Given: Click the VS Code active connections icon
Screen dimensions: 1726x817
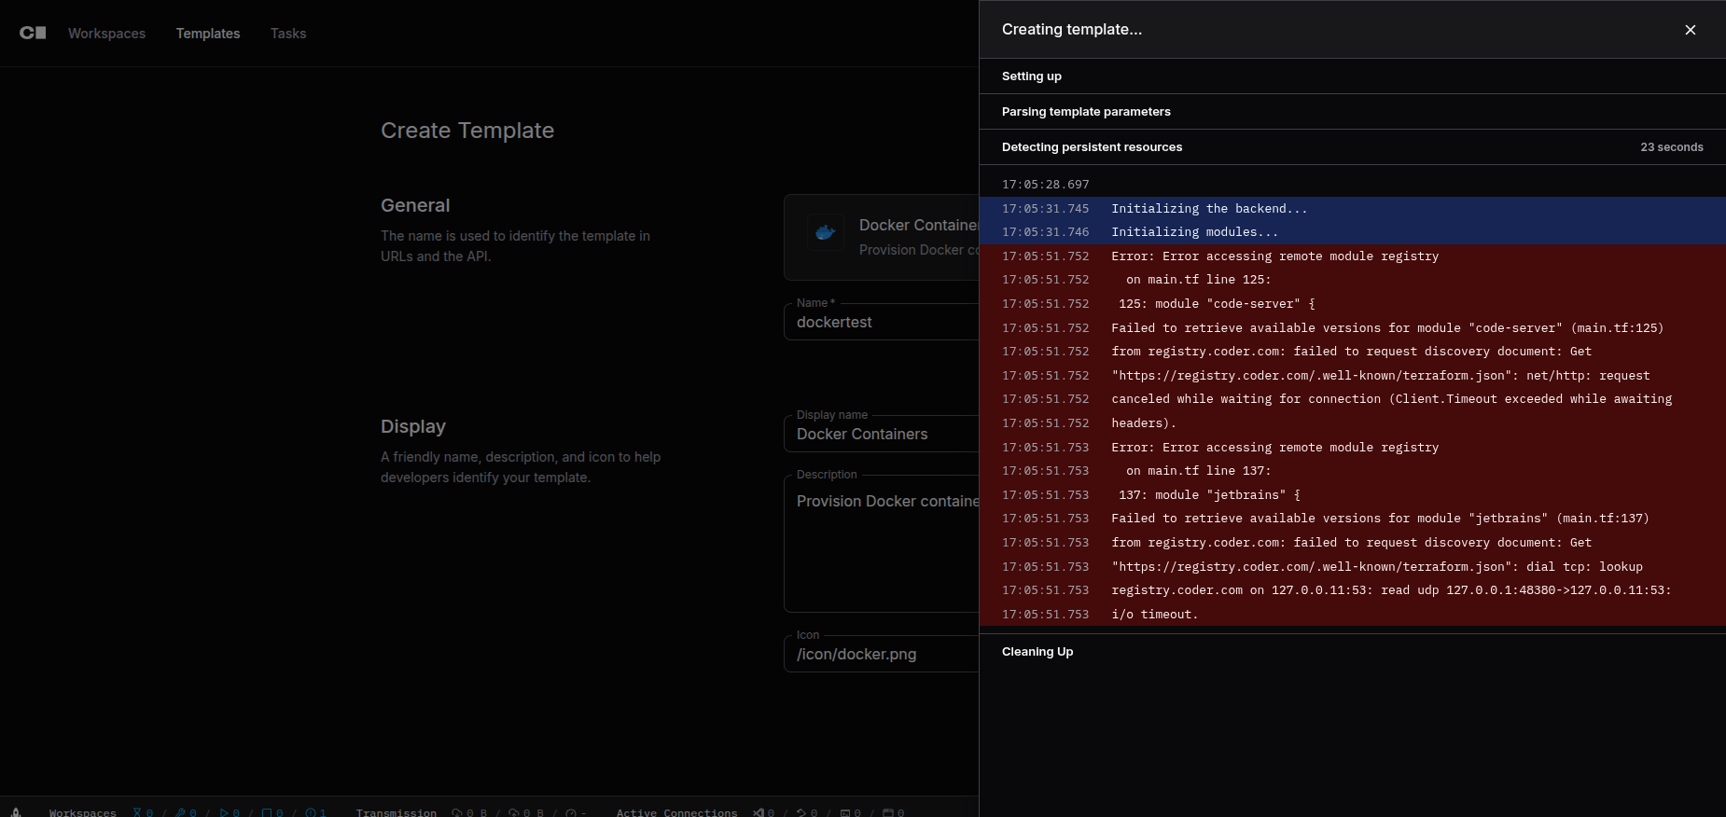Looking at the screenshot, I should 759,812.
